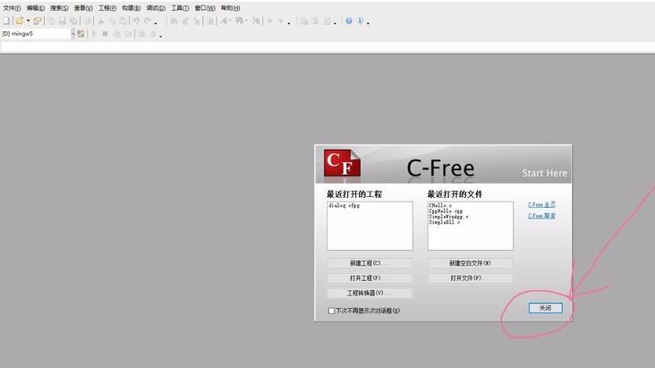Click the 新建空白文件(N) button

pos(471,263)
